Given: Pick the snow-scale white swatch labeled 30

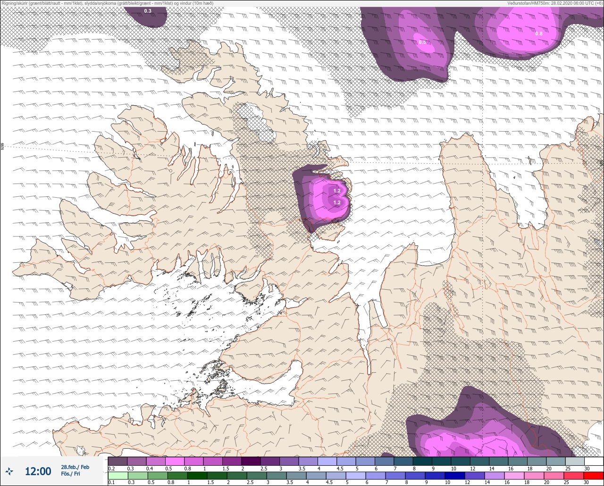Looking at the screenshot, I should click(594, 461).
